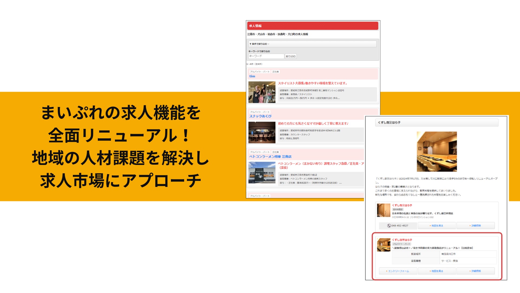520x293 pixels.
Task: Click the ラーメン shop exterior thumbnail
Action: (x=262, y=173)
